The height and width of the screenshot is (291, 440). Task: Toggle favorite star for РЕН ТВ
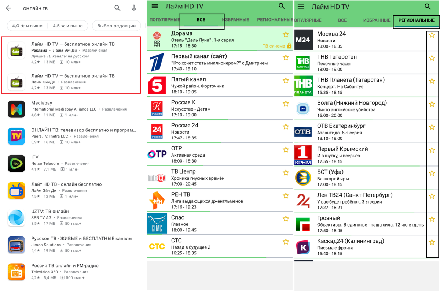click(x=286, y=196)
